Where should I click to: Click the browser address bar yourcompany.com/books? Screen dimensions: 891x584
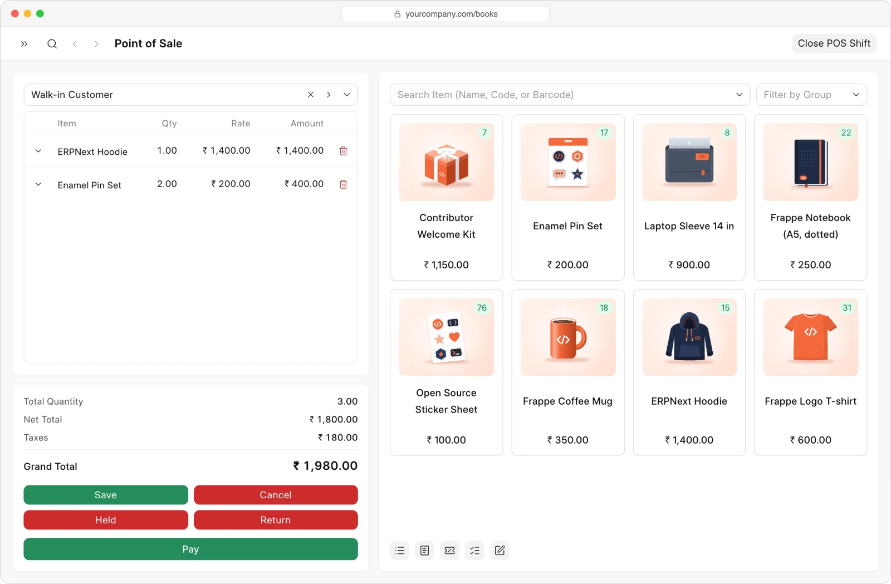(x=445, y=14)
